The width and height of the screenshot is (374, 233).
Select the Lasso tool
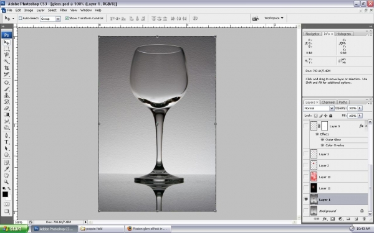tap(6, 55)
